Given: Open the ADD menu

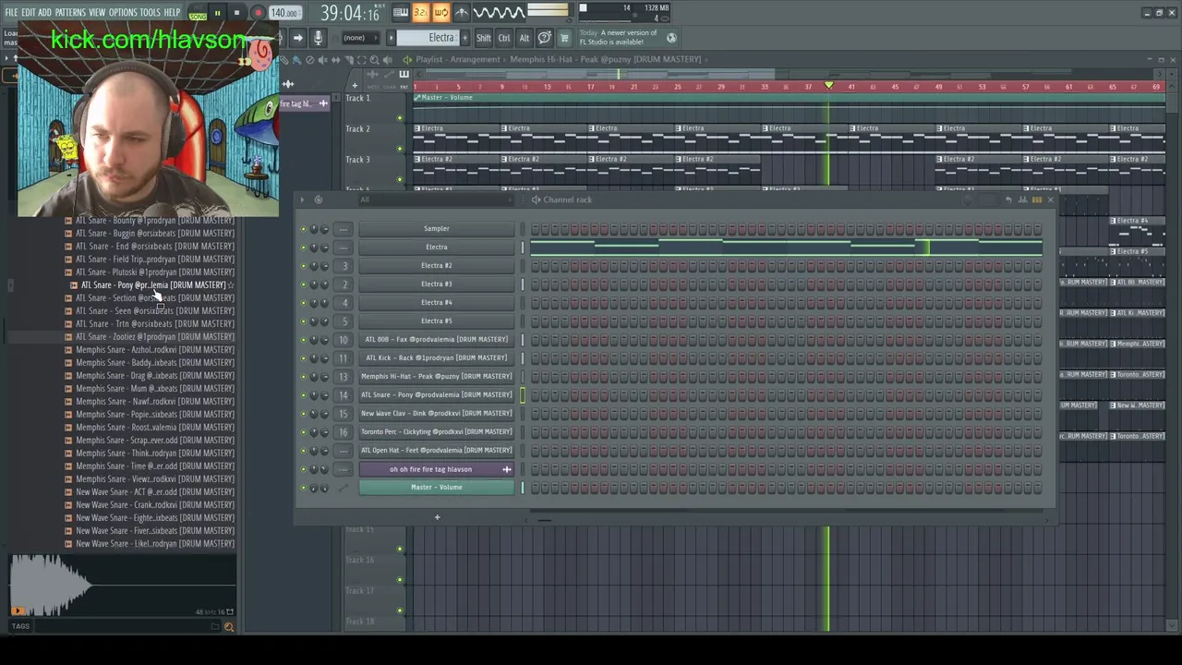Looking at the screenshot, I should pyautogui.click(x=44, y=12).
